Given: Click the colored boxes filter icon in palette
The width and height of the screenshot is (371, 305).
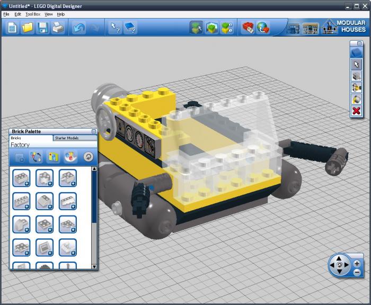Looking at the screenshot, I should pyautogui.click(x=53, y=157).
